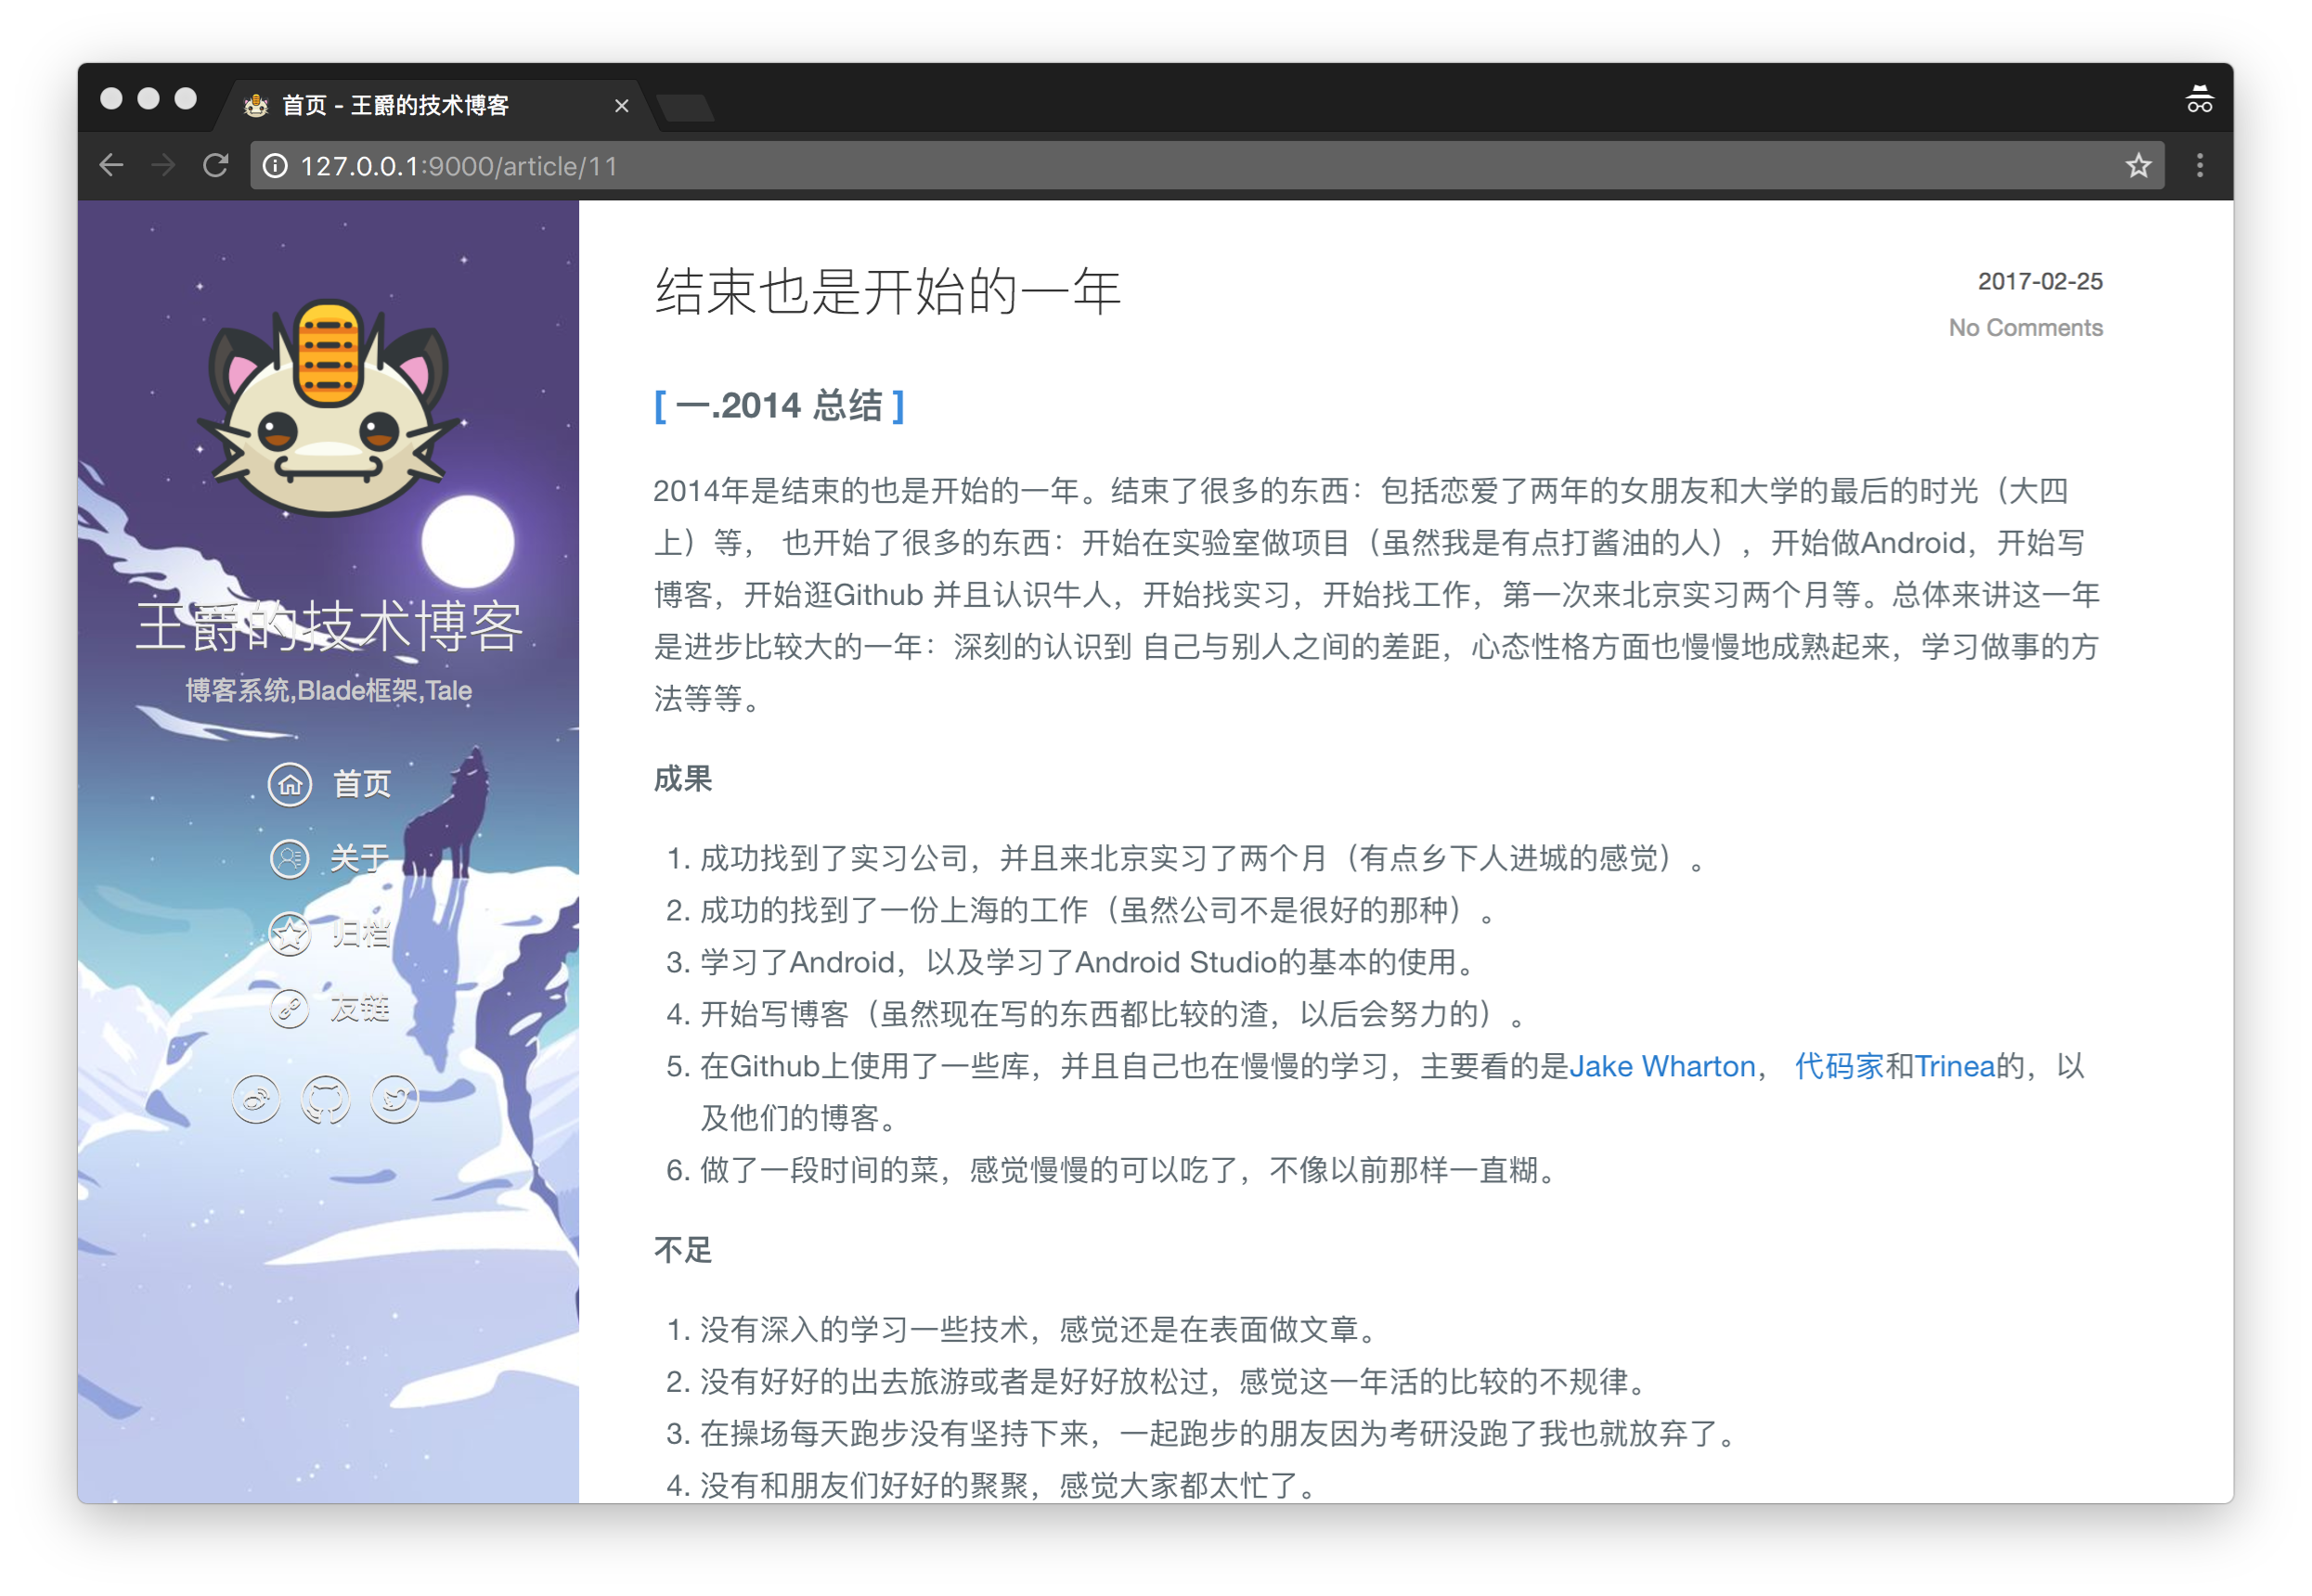2312x1596 pixels.
Task: Click the home icon beside 首页
Action: 290,784
